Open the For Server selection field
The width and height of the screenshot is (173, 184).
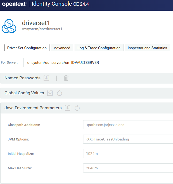pos(98,62)
